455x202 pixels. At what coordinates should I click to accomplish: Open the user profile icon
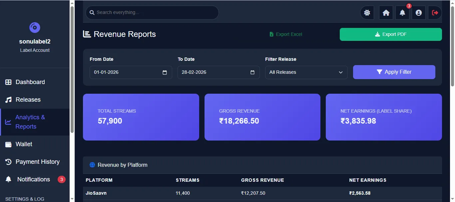419,13
